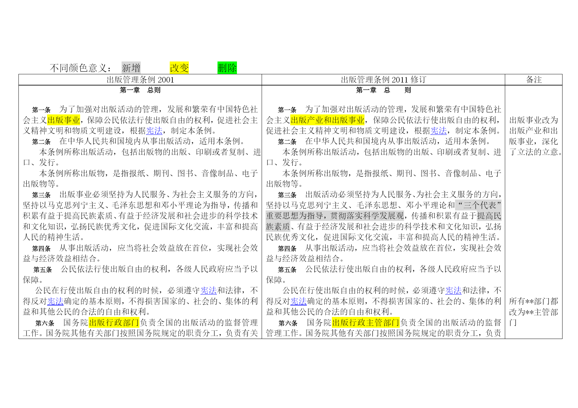Click the yellow-highlighted legend word 改变

[179, 68]
